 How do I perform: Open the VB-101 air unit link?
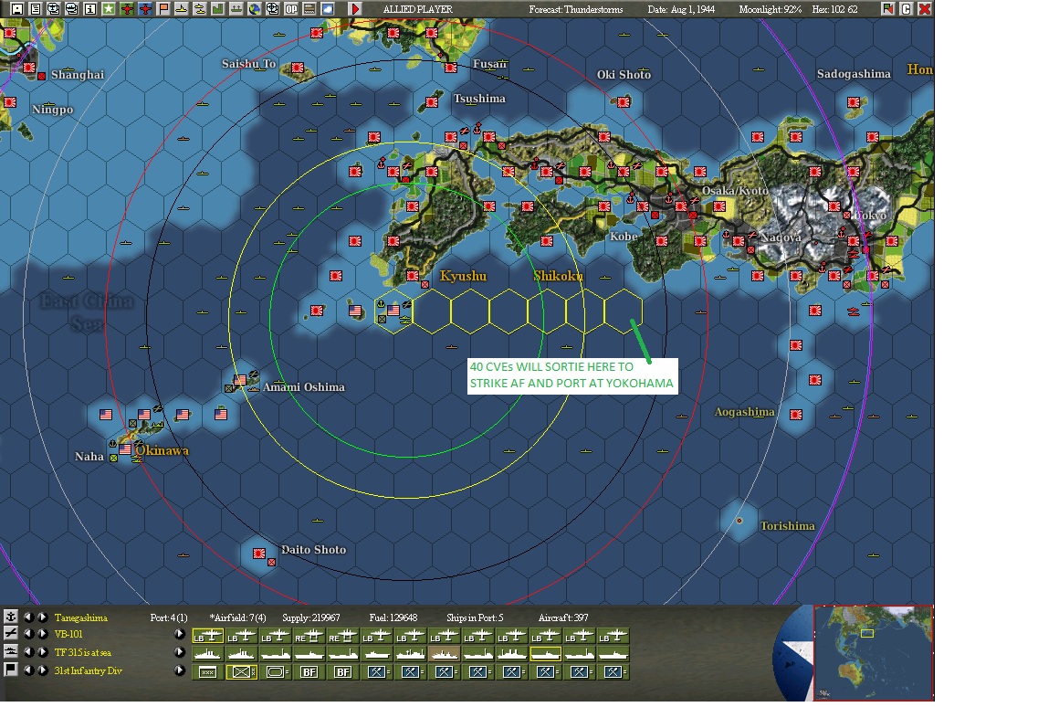tap(68, 635)
